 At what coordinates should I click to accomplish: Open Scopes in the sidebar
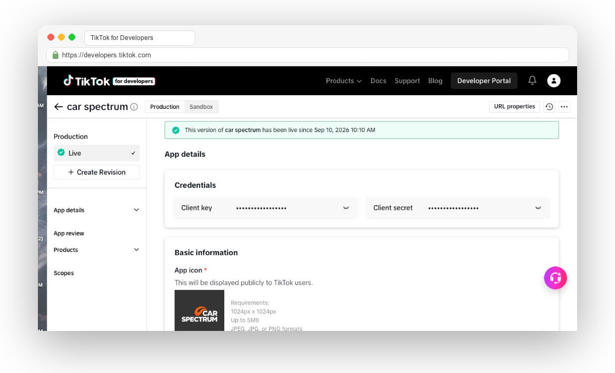pyautogui.click(x=64, y=273)
